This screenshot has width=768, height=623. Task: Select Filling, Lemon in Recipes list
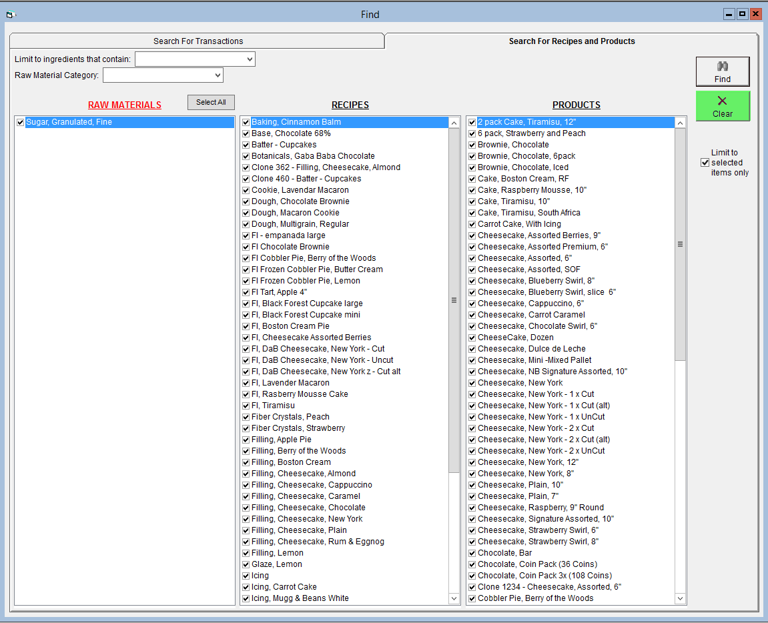pos(277,553)
